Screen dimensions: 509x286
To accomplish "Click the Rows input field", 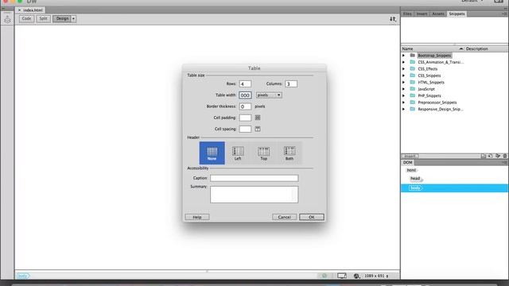I will click(x=245, y=83).
